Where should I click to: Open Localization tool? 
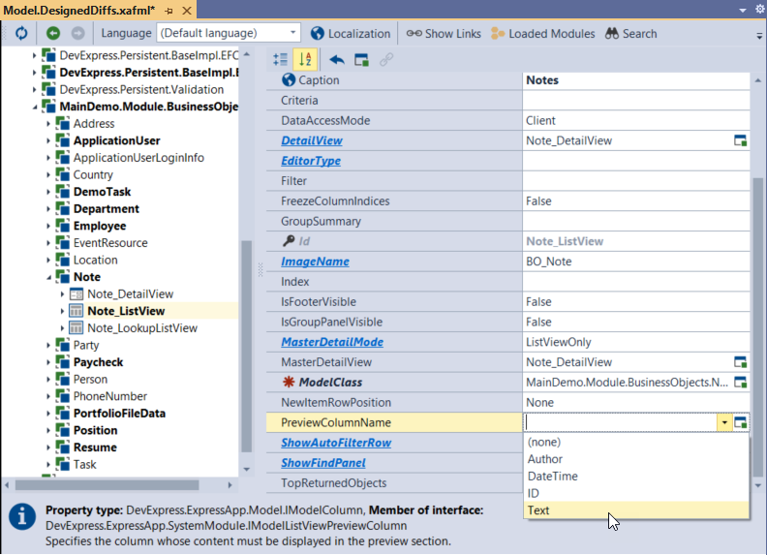pyautogui.click(x=351, y=33)
